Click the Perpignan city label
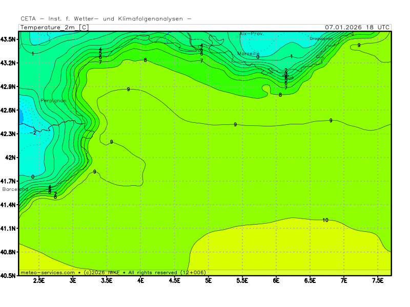Image resolution: width=410 pixels, height=307 pixels. [x=54, y=101]
